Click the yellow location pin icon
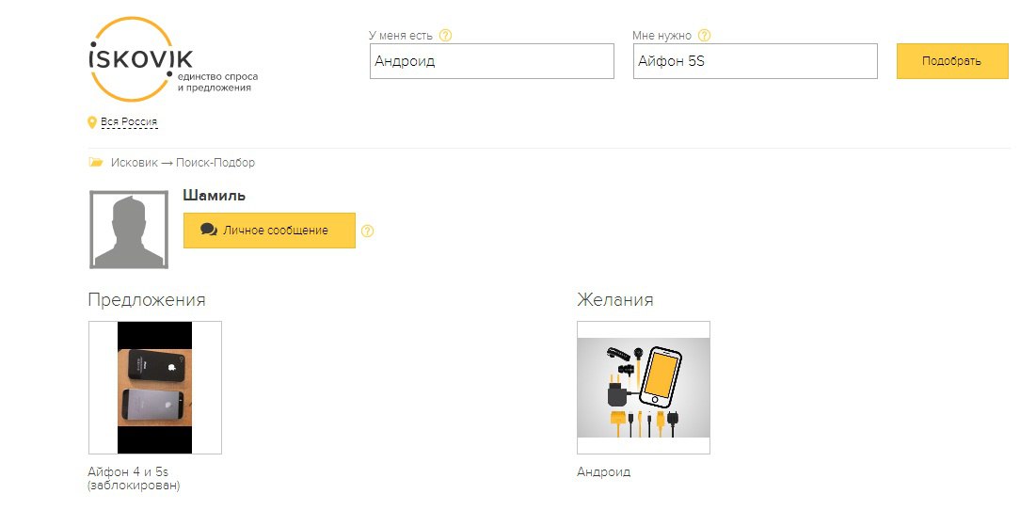 click(x=92, y=122)
